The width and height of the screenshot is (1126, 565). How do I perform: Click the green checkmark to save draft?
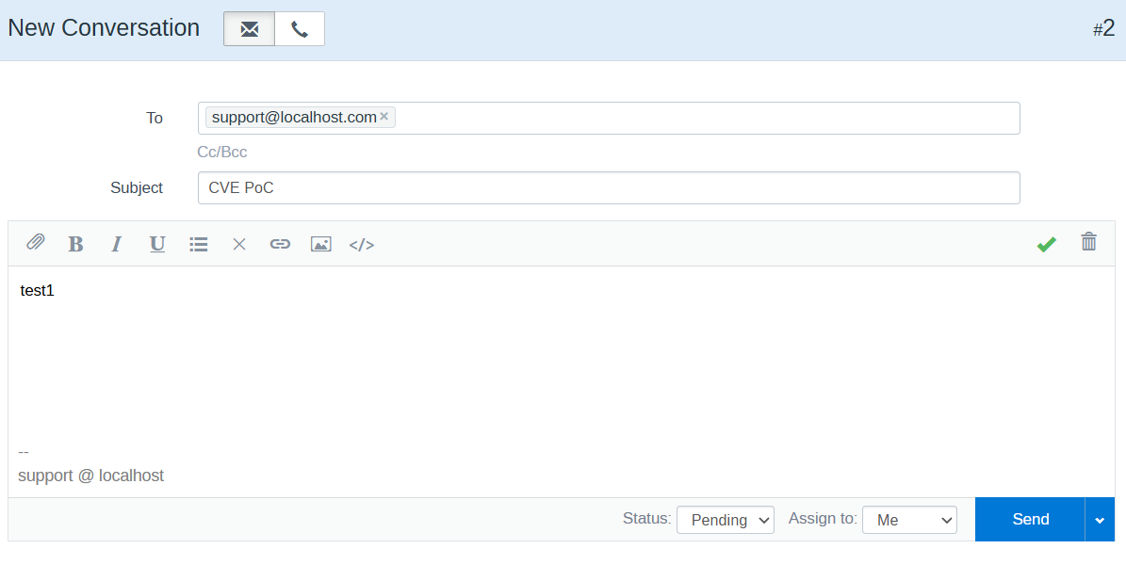(x=1046, y=243)
